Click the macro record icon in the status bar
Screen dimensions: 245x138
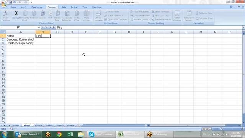[11, 129]
